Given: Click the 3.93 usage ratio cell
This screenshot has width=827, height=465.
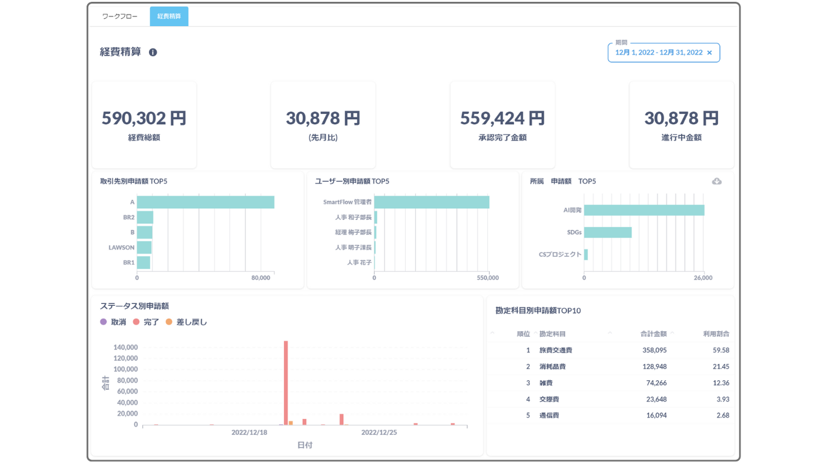Looking at the screenshot, I should [723, 400].
